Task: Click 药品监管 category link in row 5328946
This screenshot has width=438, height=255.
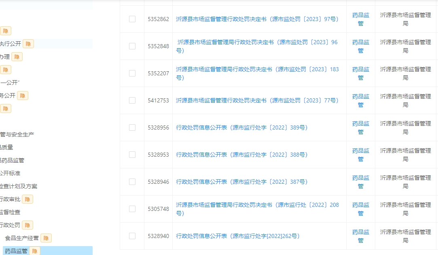Action: 360,182
